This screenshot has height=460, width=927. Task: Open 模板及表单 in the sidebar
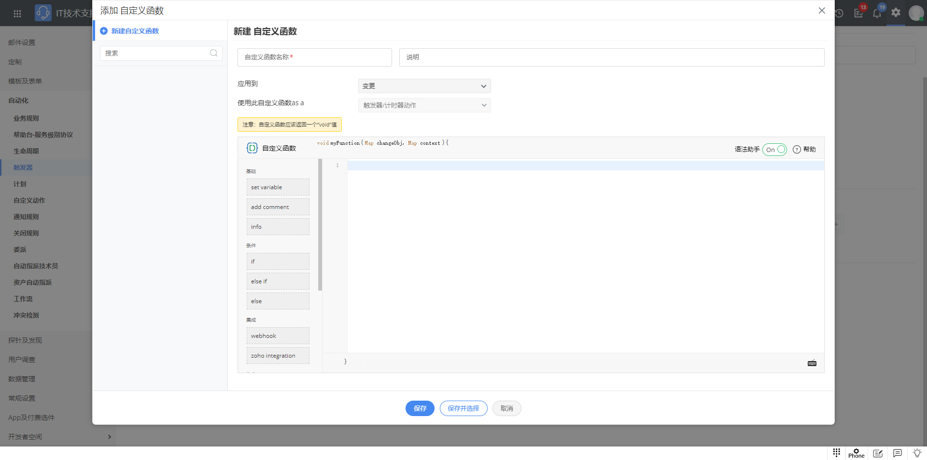[x=25, y=81]
